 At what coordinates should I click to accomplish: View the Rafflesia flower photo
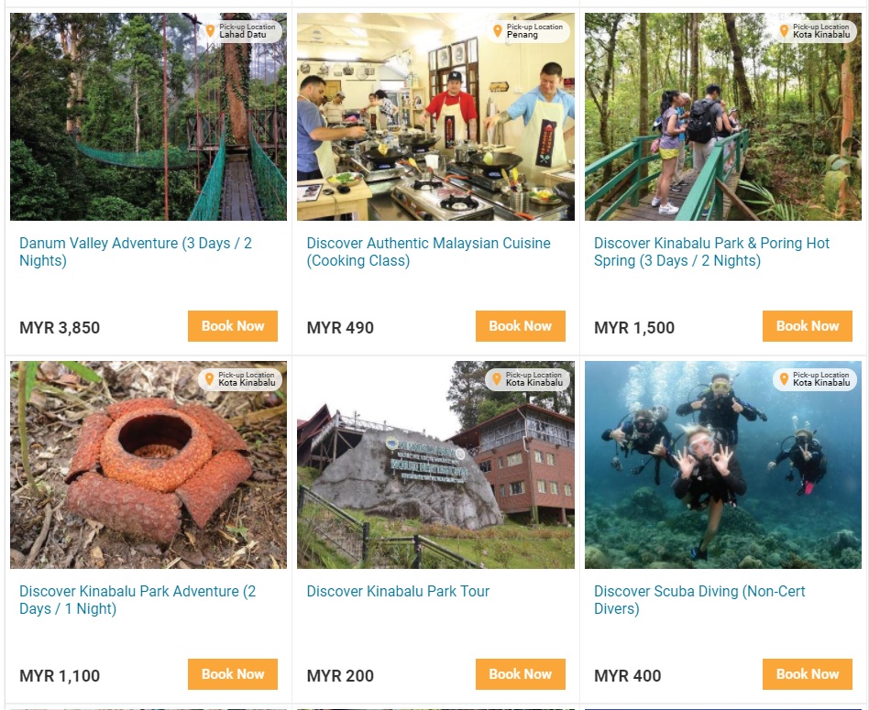click(x=148, y=464)
